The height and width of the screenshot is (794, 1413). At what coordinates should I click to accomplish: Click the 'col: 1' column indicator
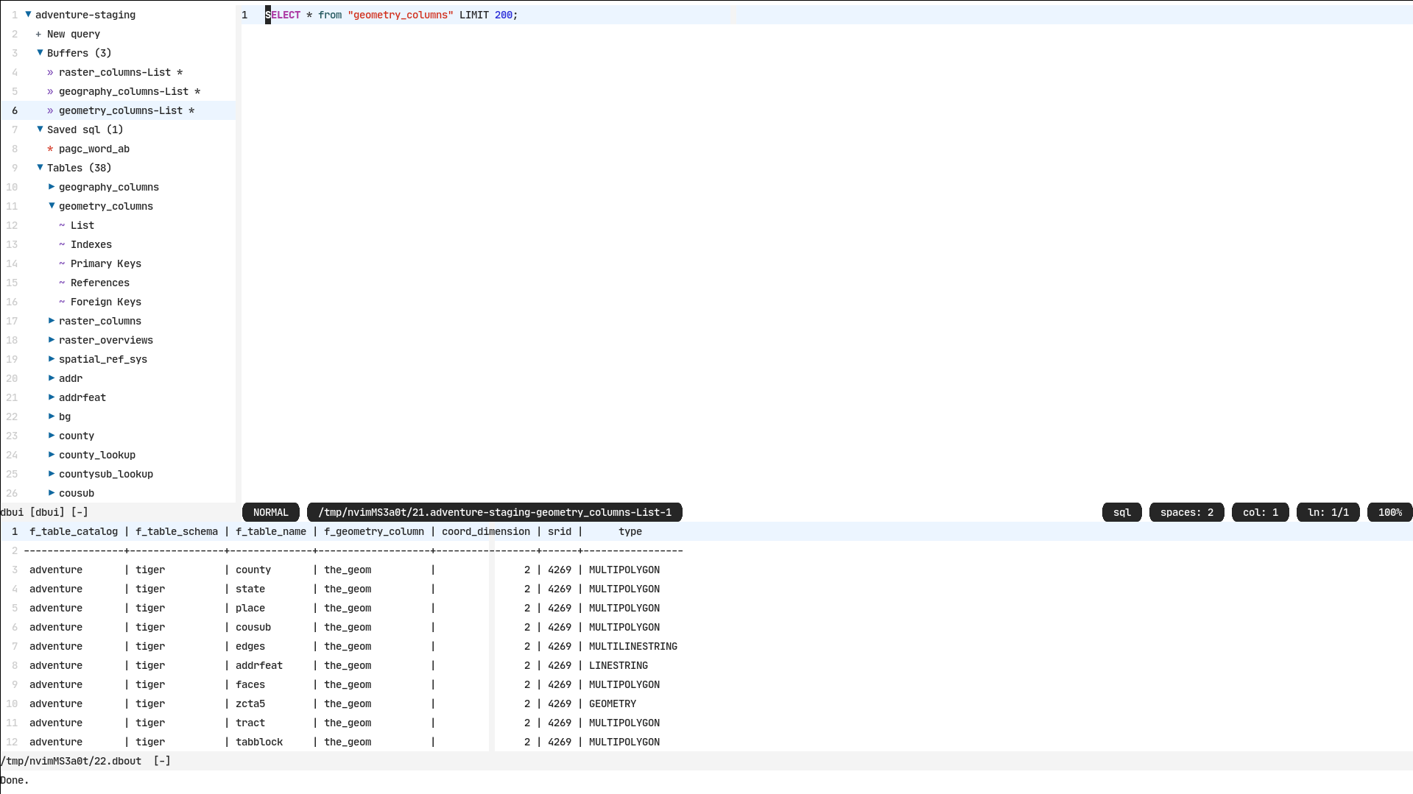tap(1260, 512)
